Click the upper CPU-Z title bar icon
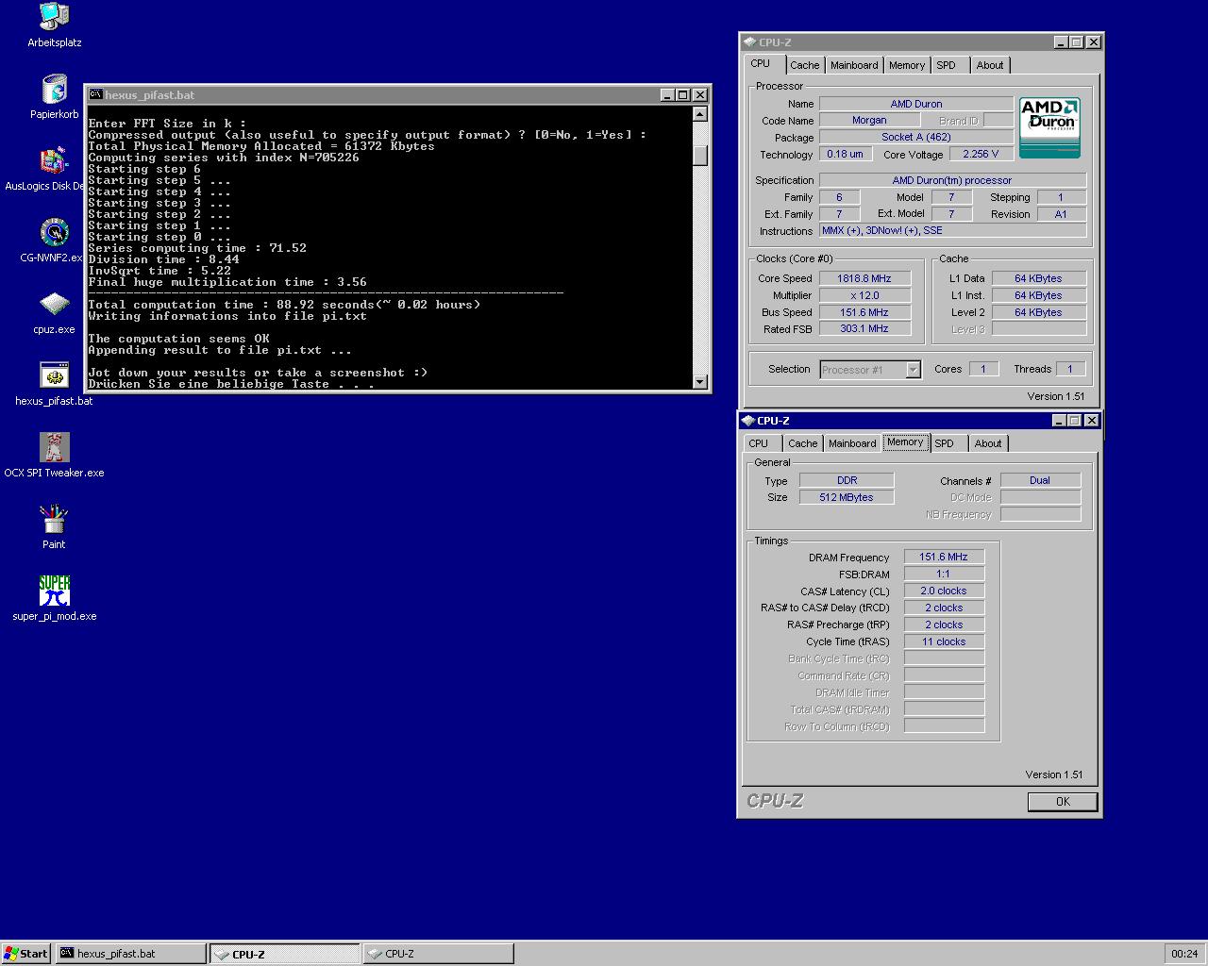The width and height of the screenshot is (1208, 966). [749, 42]
